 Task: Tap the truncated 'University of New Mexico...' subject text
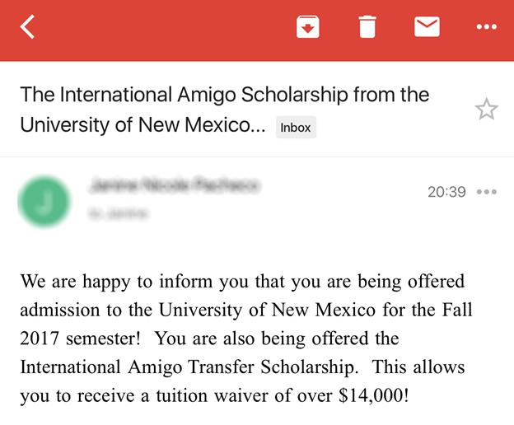point(143,125)
